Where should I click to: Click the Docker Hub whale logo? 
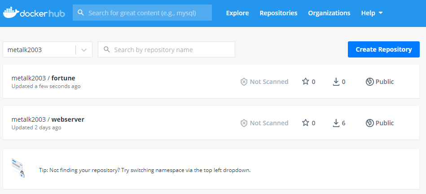[11, 13]
